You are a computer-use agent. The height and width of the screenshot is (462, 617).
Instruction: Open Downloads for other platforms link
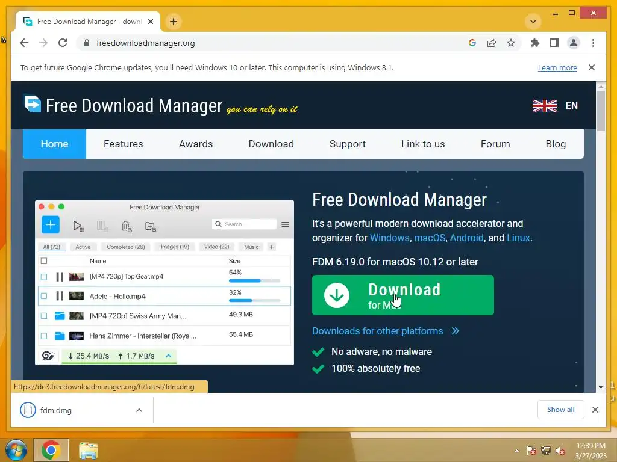click(x=386, y=331)
